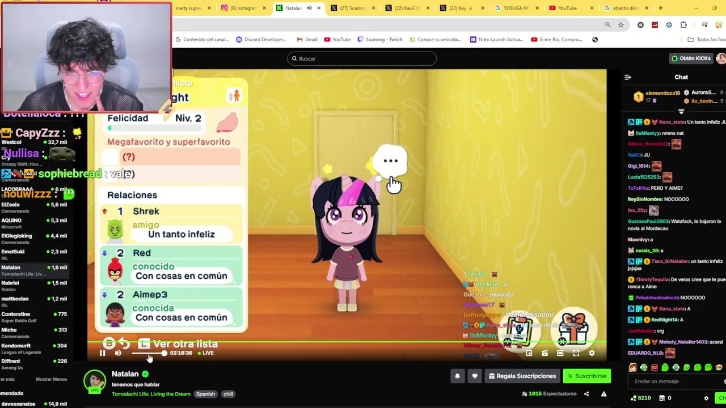Open the Nitro Launch Activa bookmark

tap(496, 40)
